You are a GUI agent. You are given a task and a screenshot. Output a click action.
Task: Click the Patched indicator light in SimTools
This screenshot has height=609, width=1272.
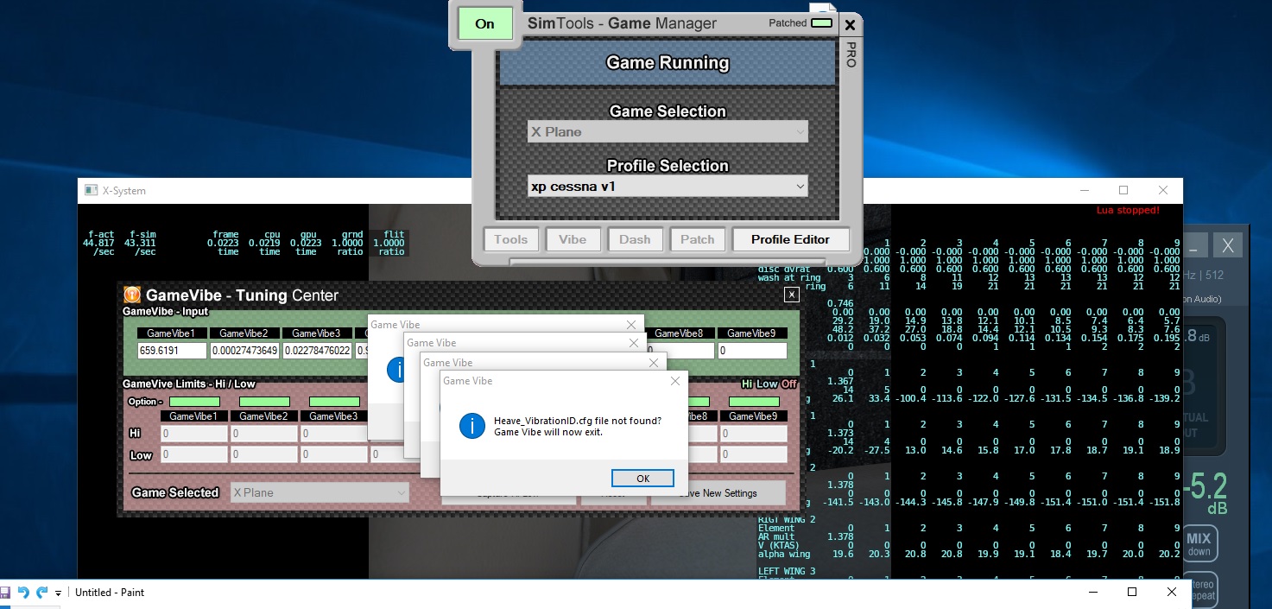pyautogui.click(x=821, y=23)
